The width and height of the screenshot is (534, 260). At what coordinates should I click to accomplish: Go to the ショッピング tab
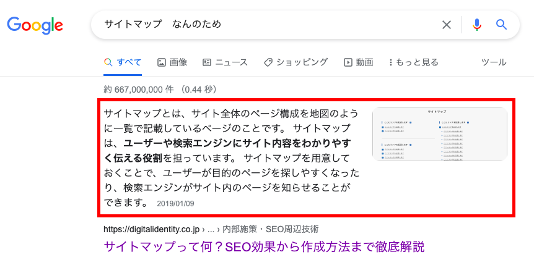point(295,62)
